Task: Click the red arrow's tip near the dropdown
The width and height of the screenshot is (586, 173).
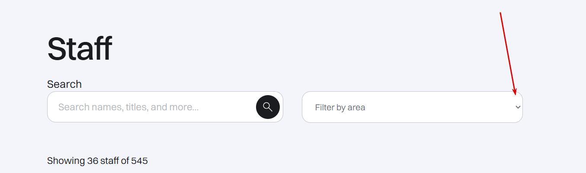Action: (515, 94)
